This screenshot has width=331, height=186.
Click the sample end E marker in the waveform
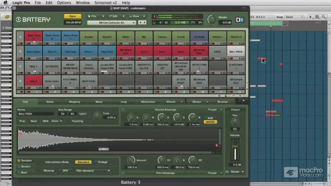[217, 145]
